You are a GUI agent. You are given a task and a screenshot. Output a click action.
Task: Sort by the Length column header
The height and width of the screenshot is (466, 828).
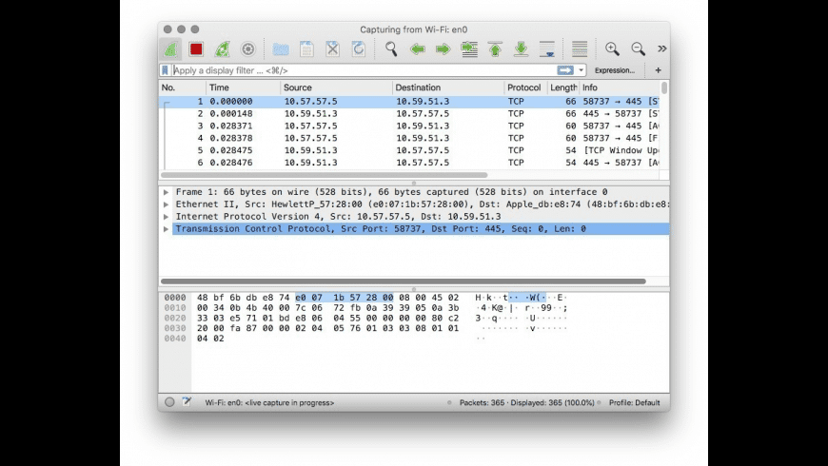click(562, 87)
